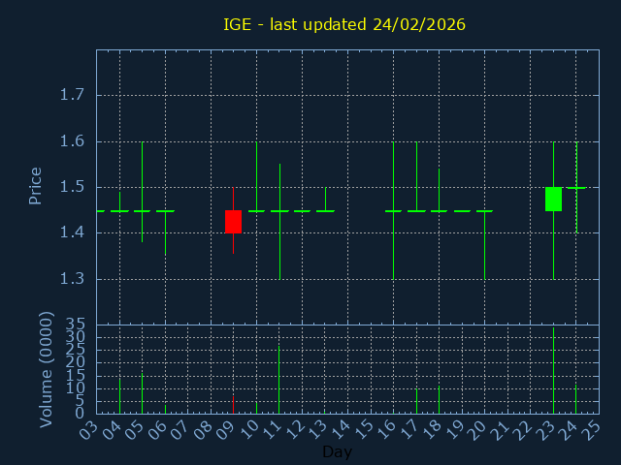Viewport: 621px width, 465px height.
Task: Click the Volume (0000) axis label
Action: point(45,369)
